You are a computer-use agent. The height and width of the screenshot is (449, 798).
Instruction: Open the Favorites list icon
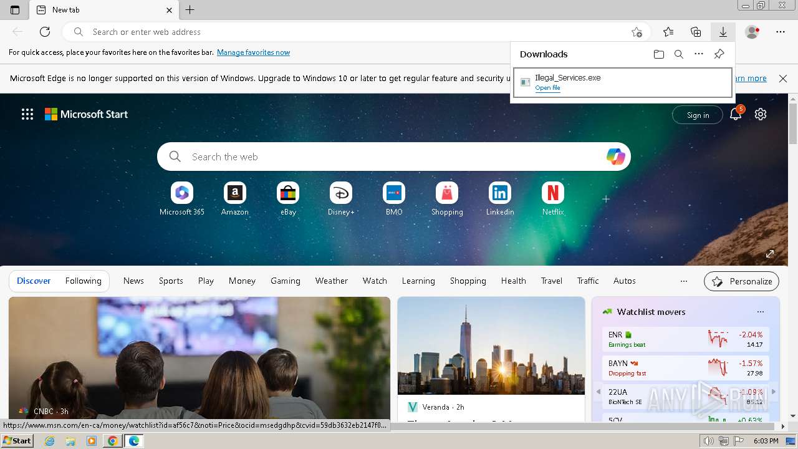point(668,32)
